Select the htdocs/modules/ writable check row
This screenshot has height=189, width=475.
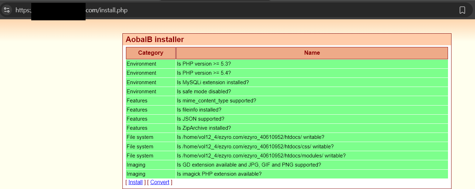pos(261,156)
